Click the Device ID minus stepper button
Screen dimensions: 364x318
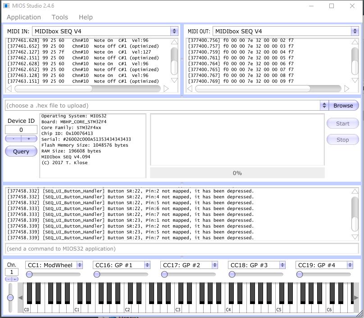(14, 139)
